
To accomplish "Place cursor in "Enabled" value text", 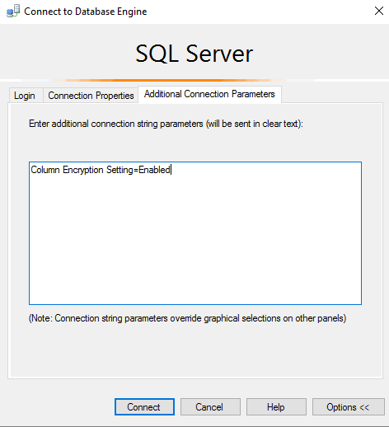I will (154, 170).
